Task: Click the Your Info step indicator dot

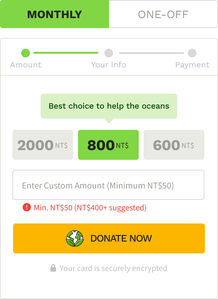Action: coord(109,53)
